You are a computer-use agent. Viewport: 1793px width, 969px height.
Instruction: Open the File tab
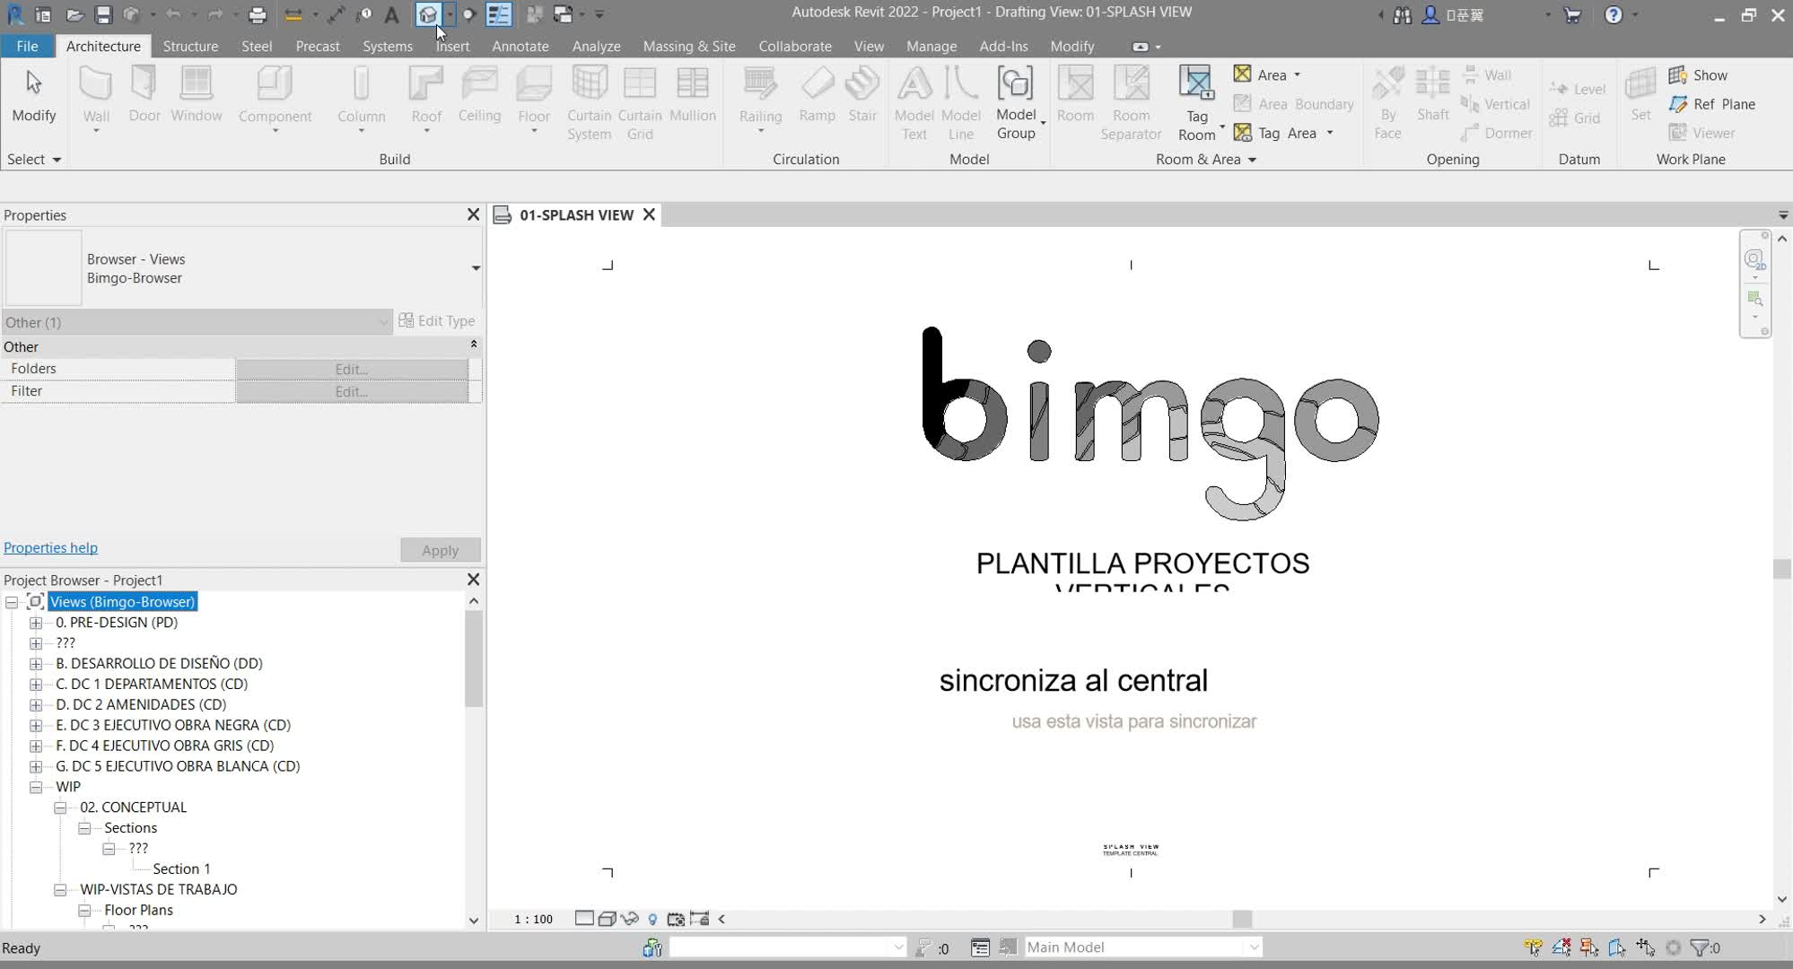(27, 46)
